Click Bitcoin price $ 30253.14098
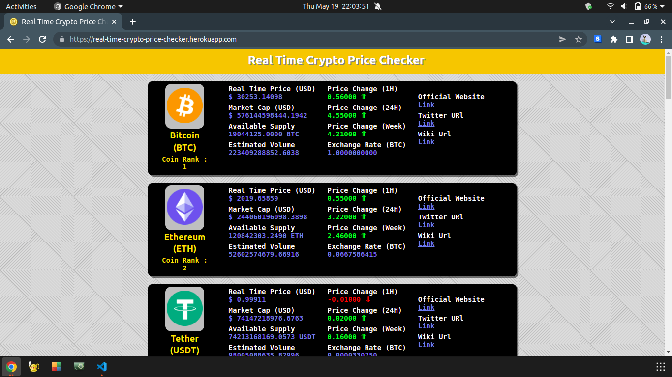The height and width of the screenshot is (377, 672). click(255, 97)
